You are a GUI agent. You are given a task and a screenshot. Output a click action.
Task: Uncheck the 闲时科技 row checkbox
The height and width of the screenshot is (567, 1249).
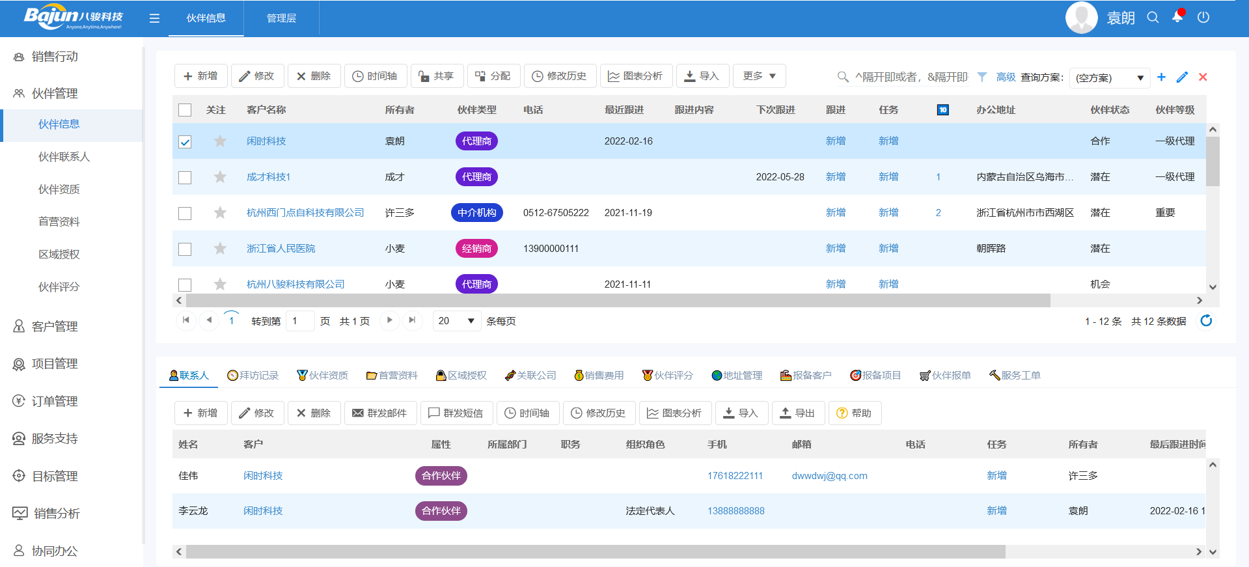point(185,142)
